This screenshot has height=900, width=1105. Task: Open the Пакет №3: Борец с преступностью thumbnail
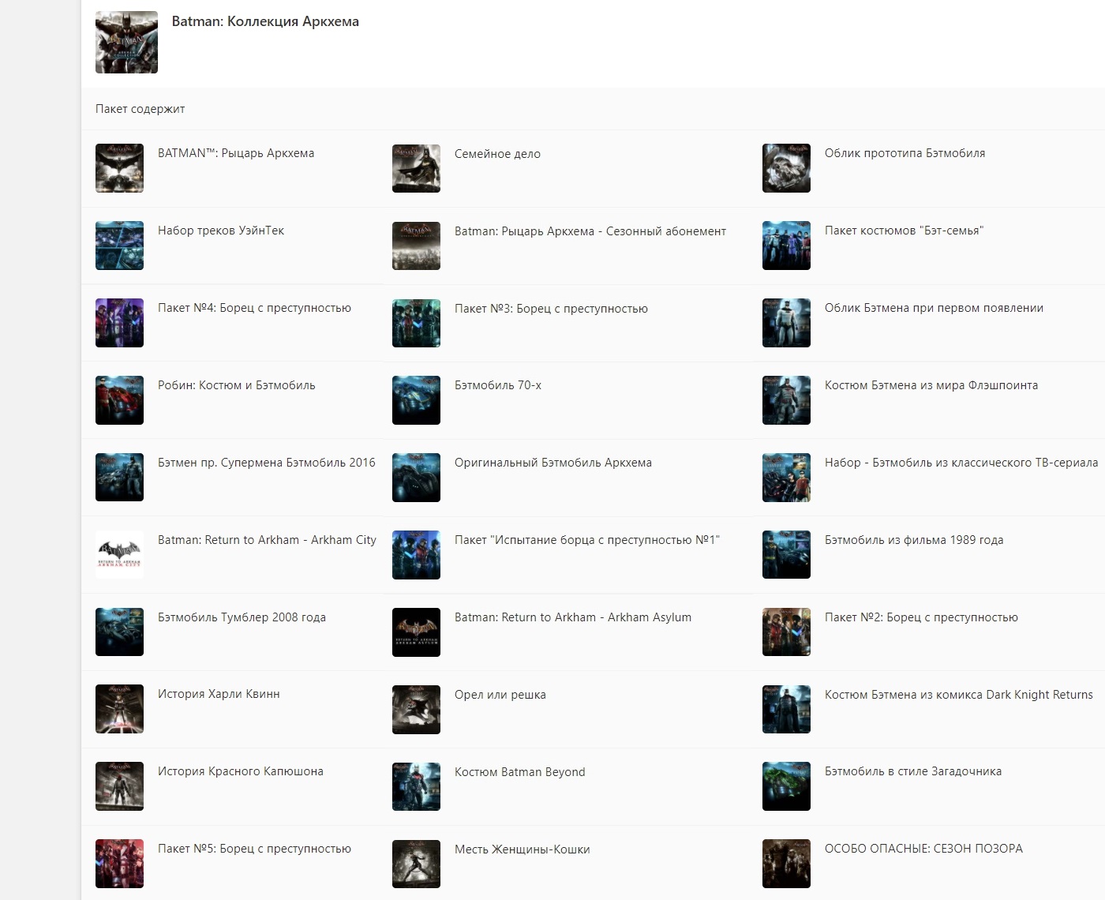coord(416,323)
